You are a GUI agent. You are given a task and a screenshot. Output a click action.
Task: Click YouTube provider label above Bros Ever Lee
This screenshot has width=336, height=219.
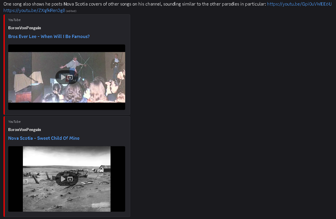(x=14, y=20)
